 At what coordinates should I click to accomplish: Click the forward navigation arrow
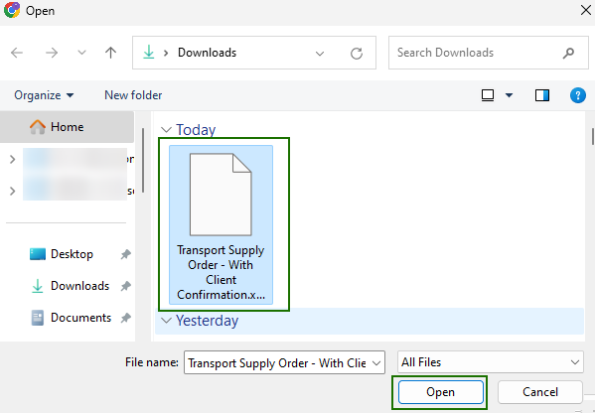[52, 53]
